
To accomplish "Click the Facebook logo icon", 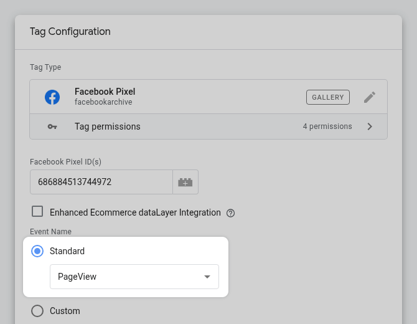I will click(x=52, y=97).
